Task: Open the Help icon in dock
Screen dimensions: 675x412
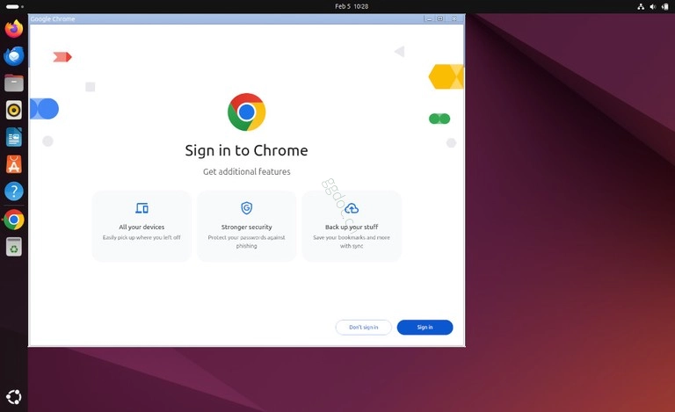Action: 14,192
